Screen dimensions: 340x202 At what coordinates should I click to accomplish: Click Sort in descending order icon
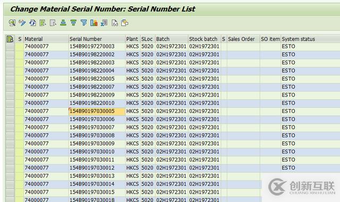pos(73,23)
